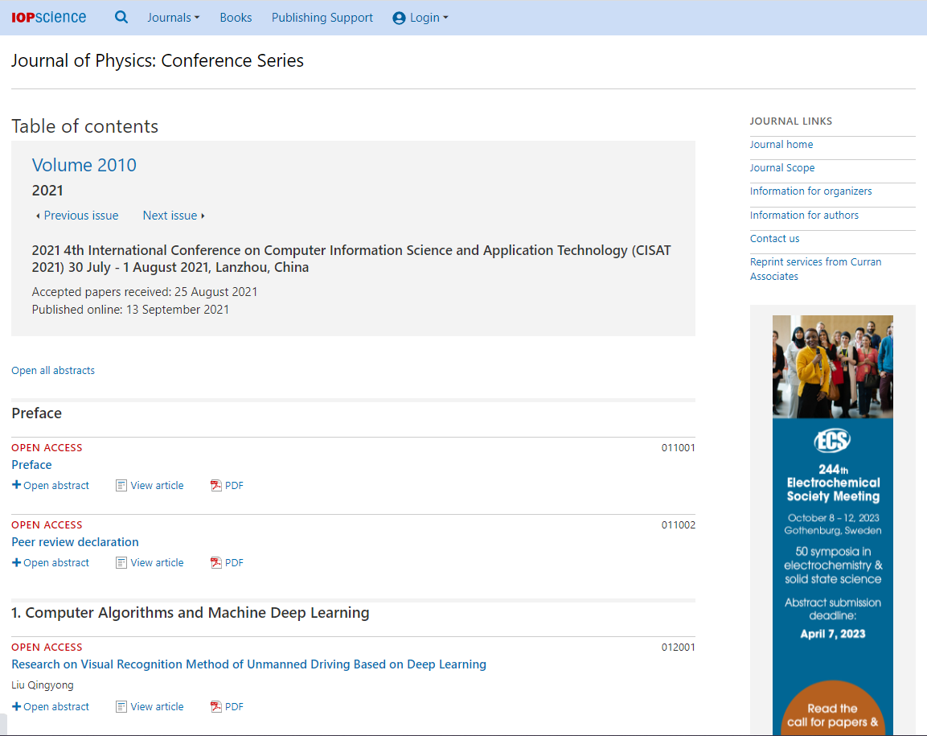Click article number 012001
The width and height of the screenshot is (927, 736).
[678, 648]
